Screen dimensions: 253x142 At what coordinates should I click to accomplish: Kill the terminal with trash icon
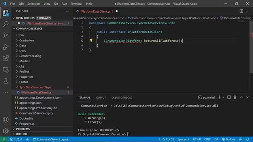[235, 97]
